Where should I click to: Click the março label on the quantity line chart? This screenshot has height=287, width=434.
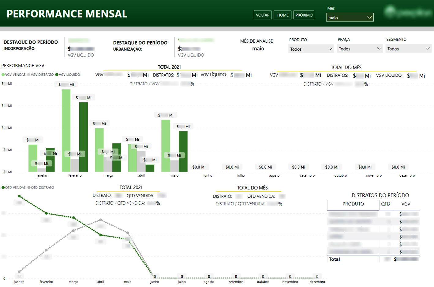coord(73,282)
